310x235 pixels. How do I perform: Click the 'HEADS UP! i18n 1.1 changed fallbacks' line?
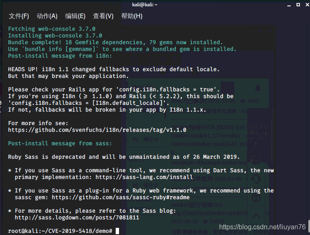pos(114,69)
